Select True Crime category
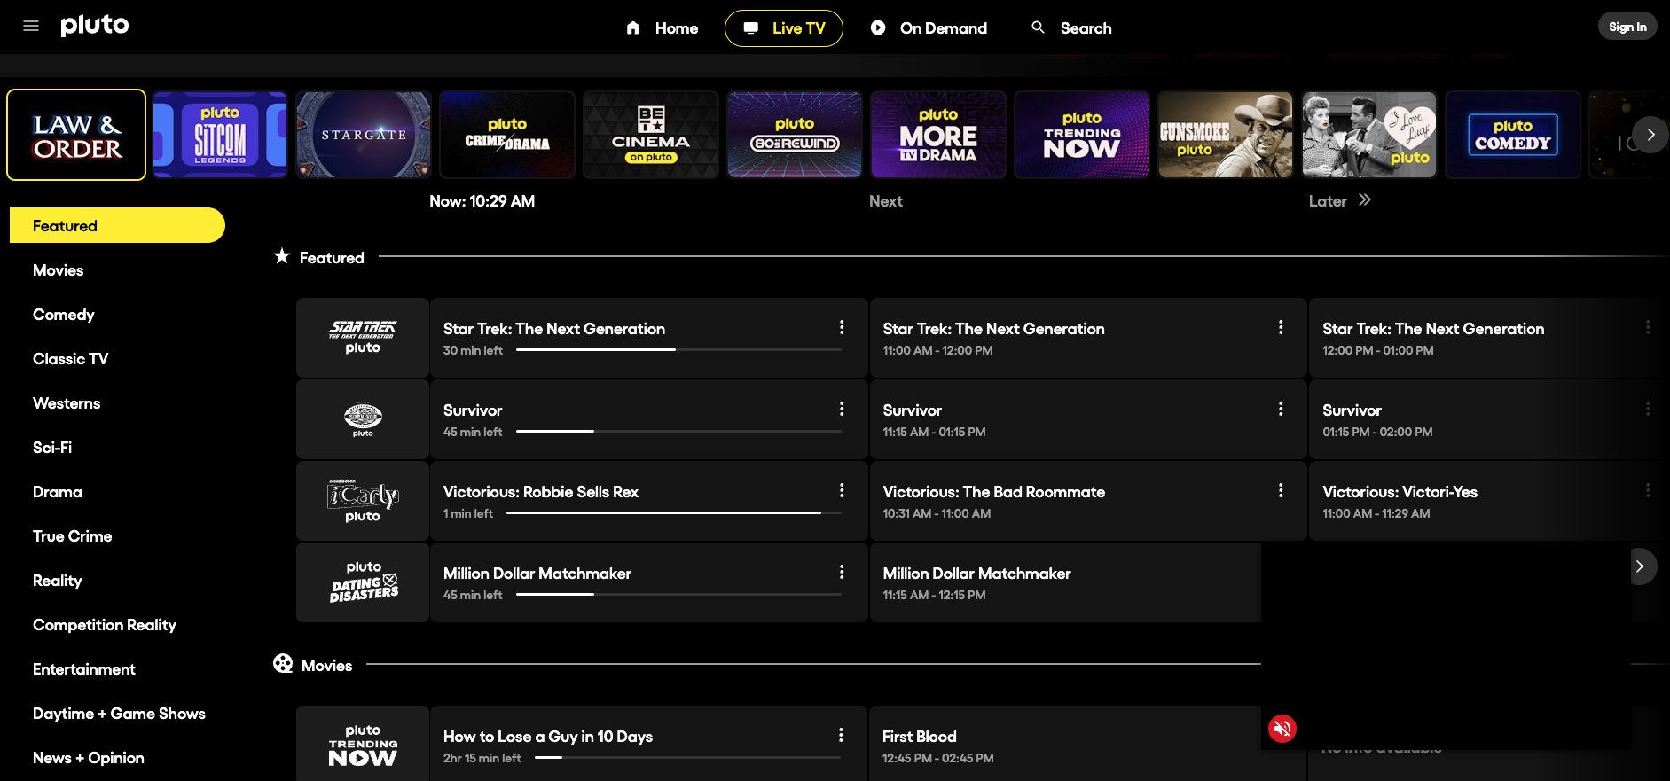1670x781 pixels. tap(73, 536)
